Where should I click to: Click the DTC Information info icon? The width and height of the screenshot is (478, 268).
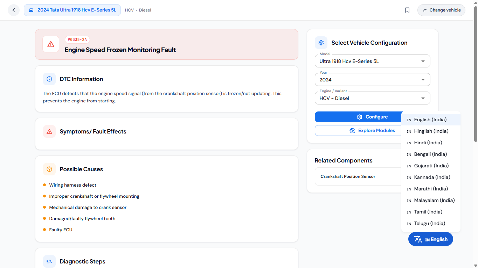tap(49, 79)
